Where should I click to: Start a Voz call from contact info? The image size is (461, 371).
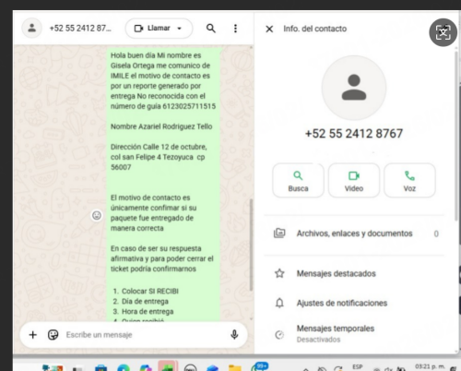409,181
